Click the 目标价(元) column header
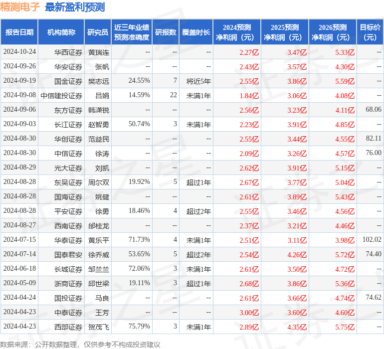 tap(370, 32)
